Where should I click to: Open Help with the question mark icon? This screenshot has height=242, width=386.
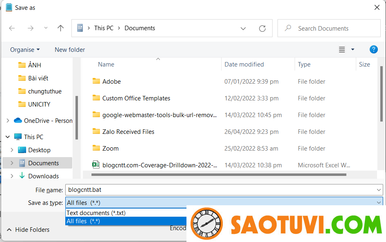pos(373,49)
